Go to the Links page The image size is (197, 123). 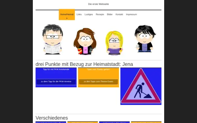(79, 14)
